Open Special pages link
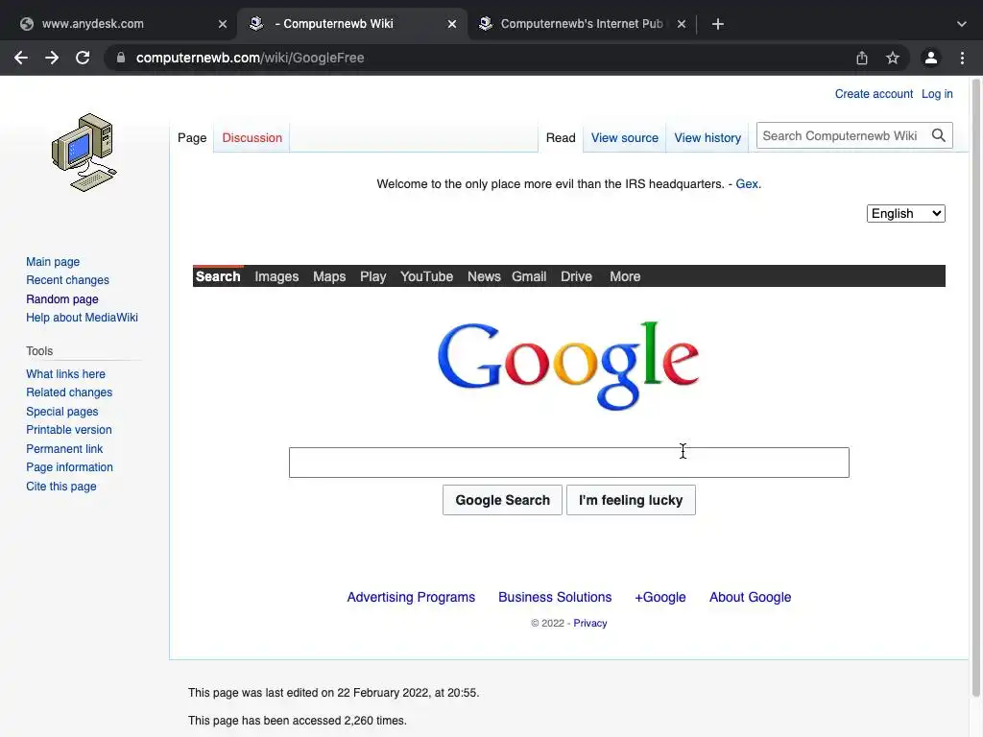This screenshot has width=983, height=737. [62, 412]
